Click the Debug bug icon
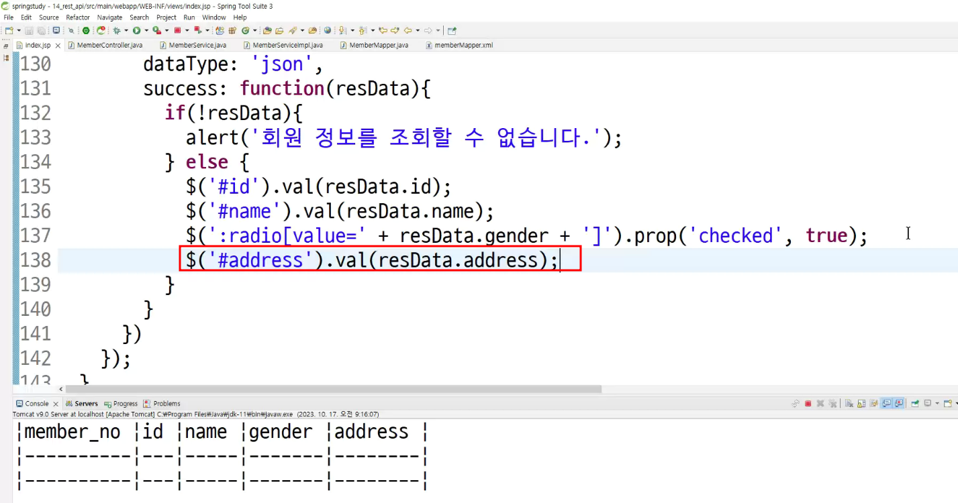Screen dimensions: 958x503 click(116, 30)
